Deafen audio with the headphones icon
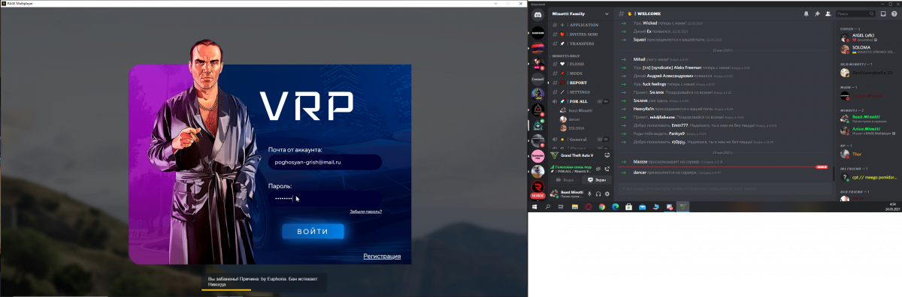 598,193
